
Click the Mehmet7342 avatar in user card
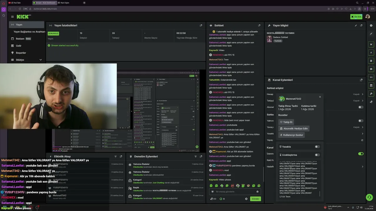281,99
